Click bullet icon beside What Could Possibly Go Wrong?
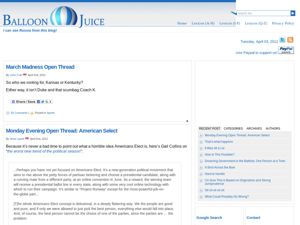Screen dimensions: 300x225 tap(201, 197)
